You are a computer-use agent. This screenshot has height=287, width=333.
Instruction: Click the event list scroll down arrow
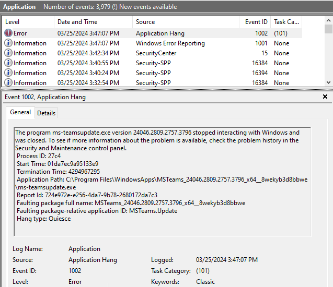[328, 82]
